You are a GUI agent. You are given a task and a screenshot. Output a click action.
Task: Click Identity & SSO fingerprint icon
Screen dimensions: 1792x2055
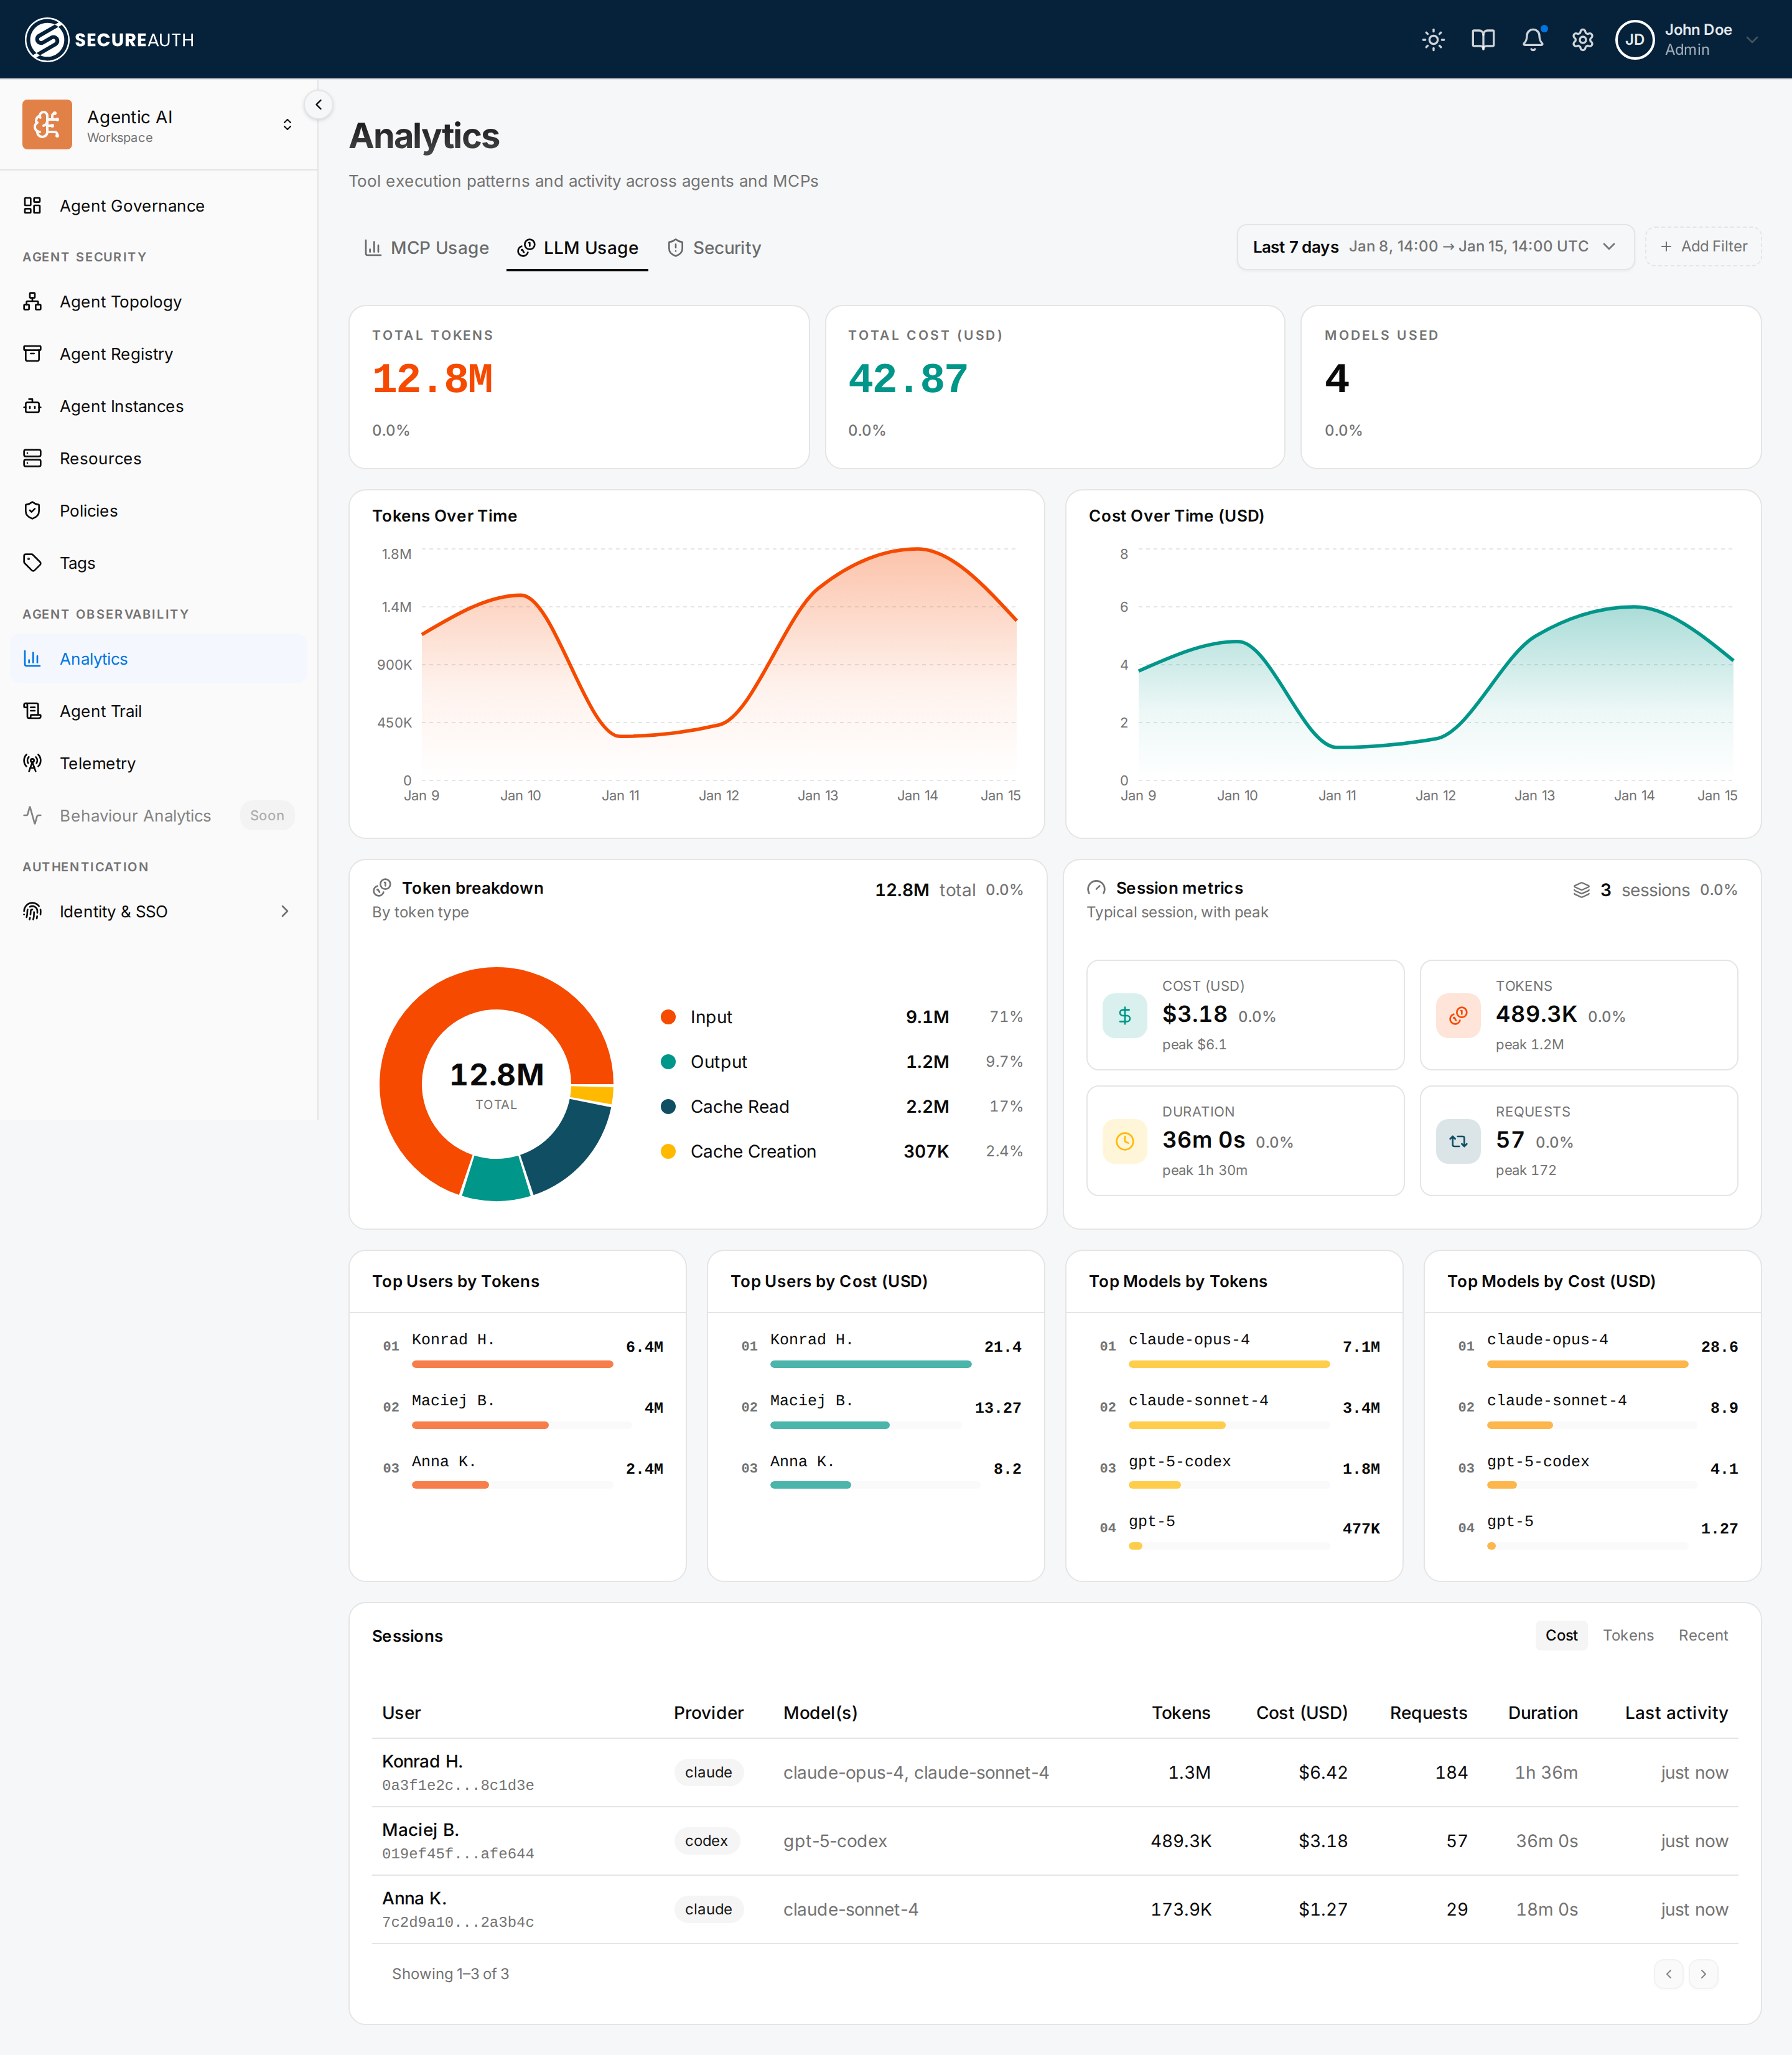tap(33, 911)
